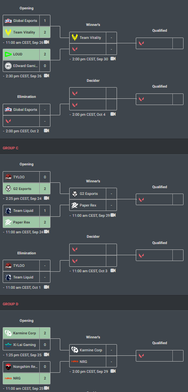Click Paper Rex logo in winner's bracket
This screenshot has height=392, width=188.
tap(75, 205)
